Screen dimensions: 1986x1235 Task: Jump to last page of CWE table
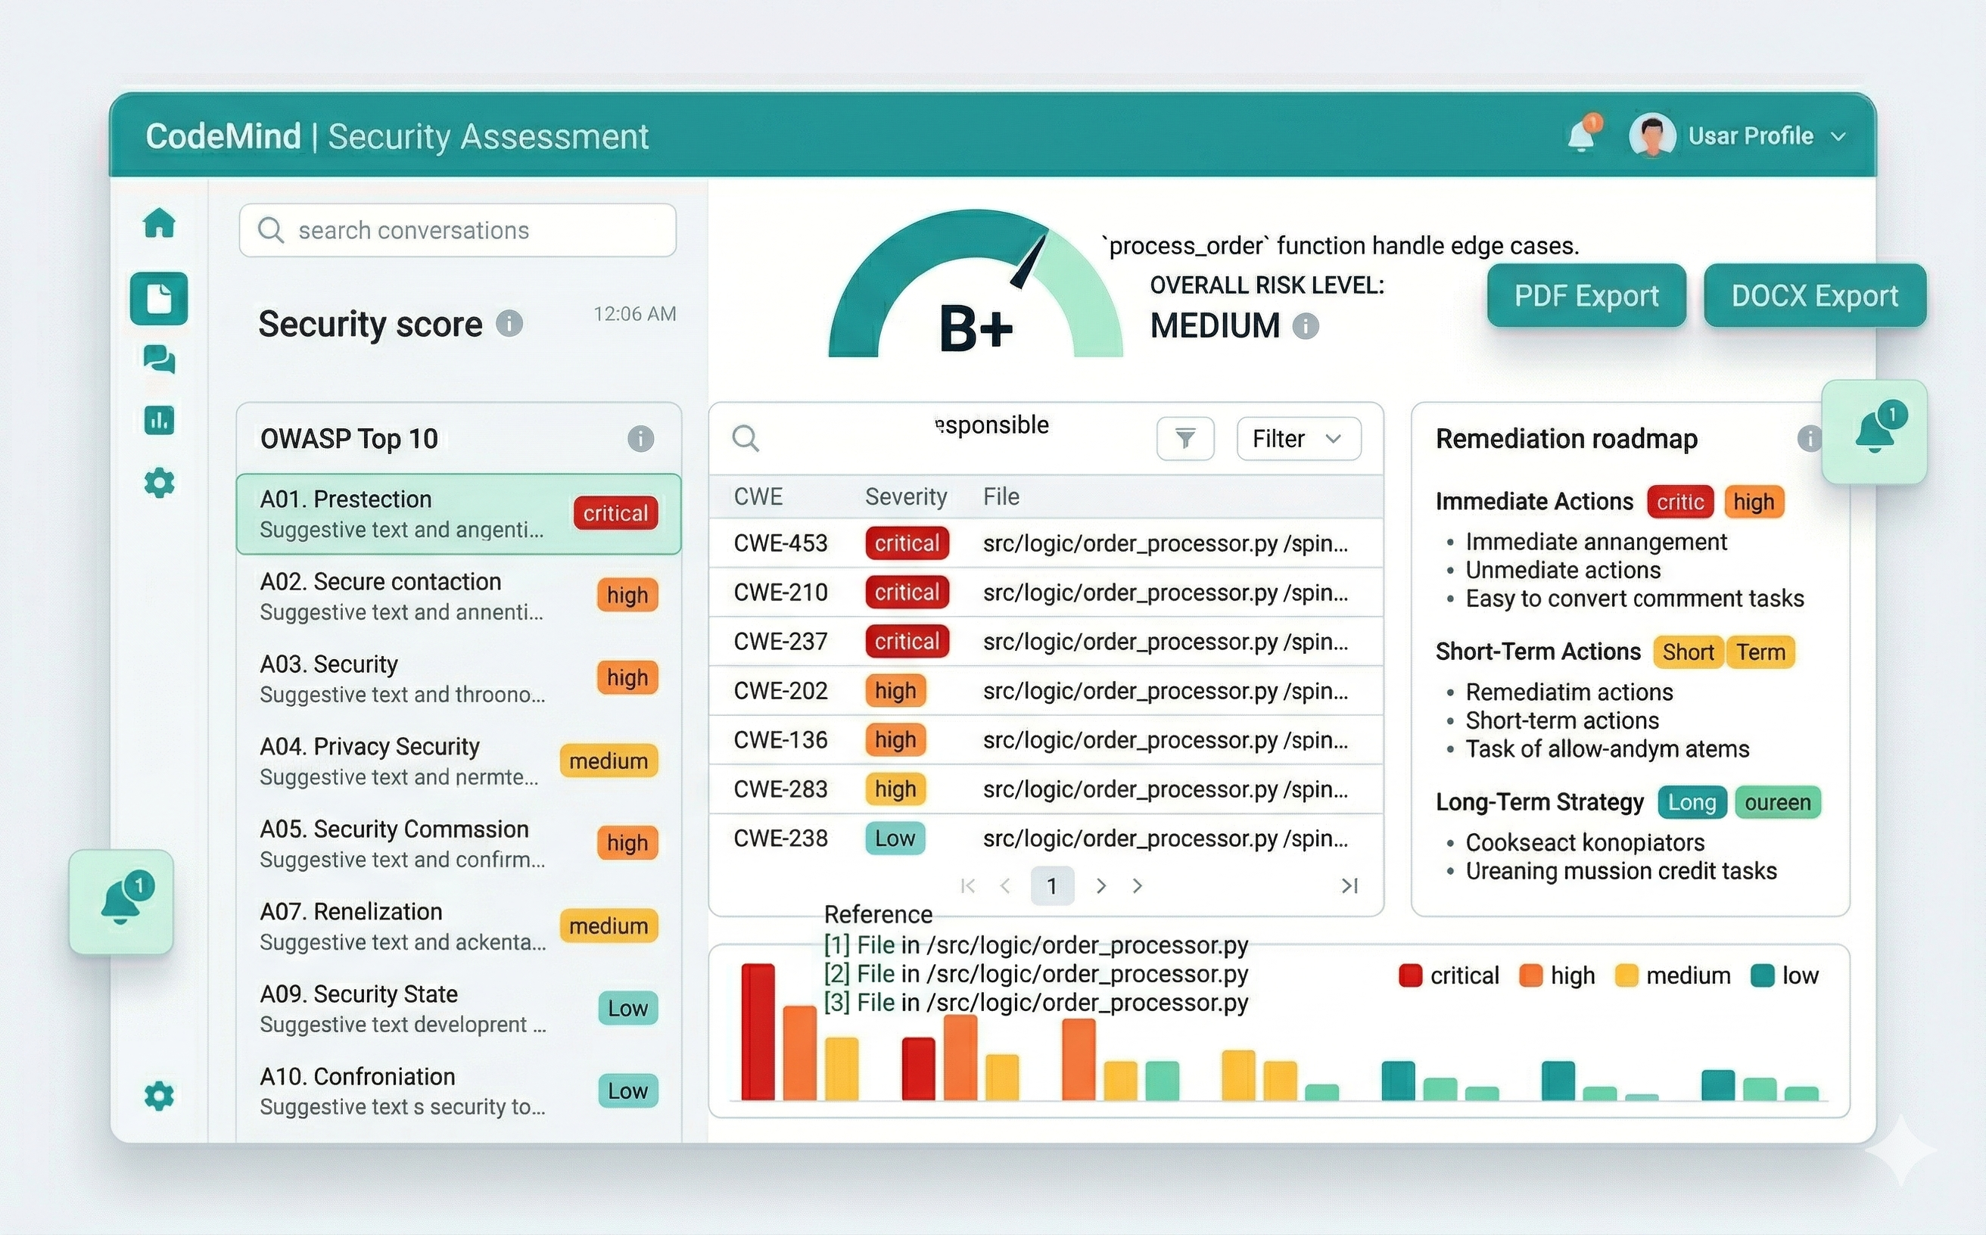[x=1349, y=885]
